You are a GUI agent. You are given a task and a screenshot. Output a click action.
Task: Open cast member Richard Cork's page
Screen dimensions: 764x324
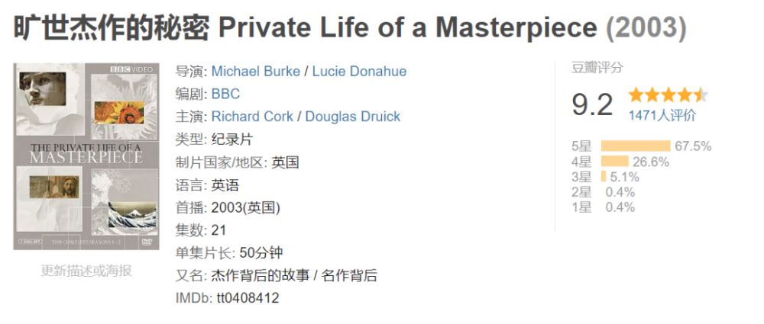tap(254, 117)
